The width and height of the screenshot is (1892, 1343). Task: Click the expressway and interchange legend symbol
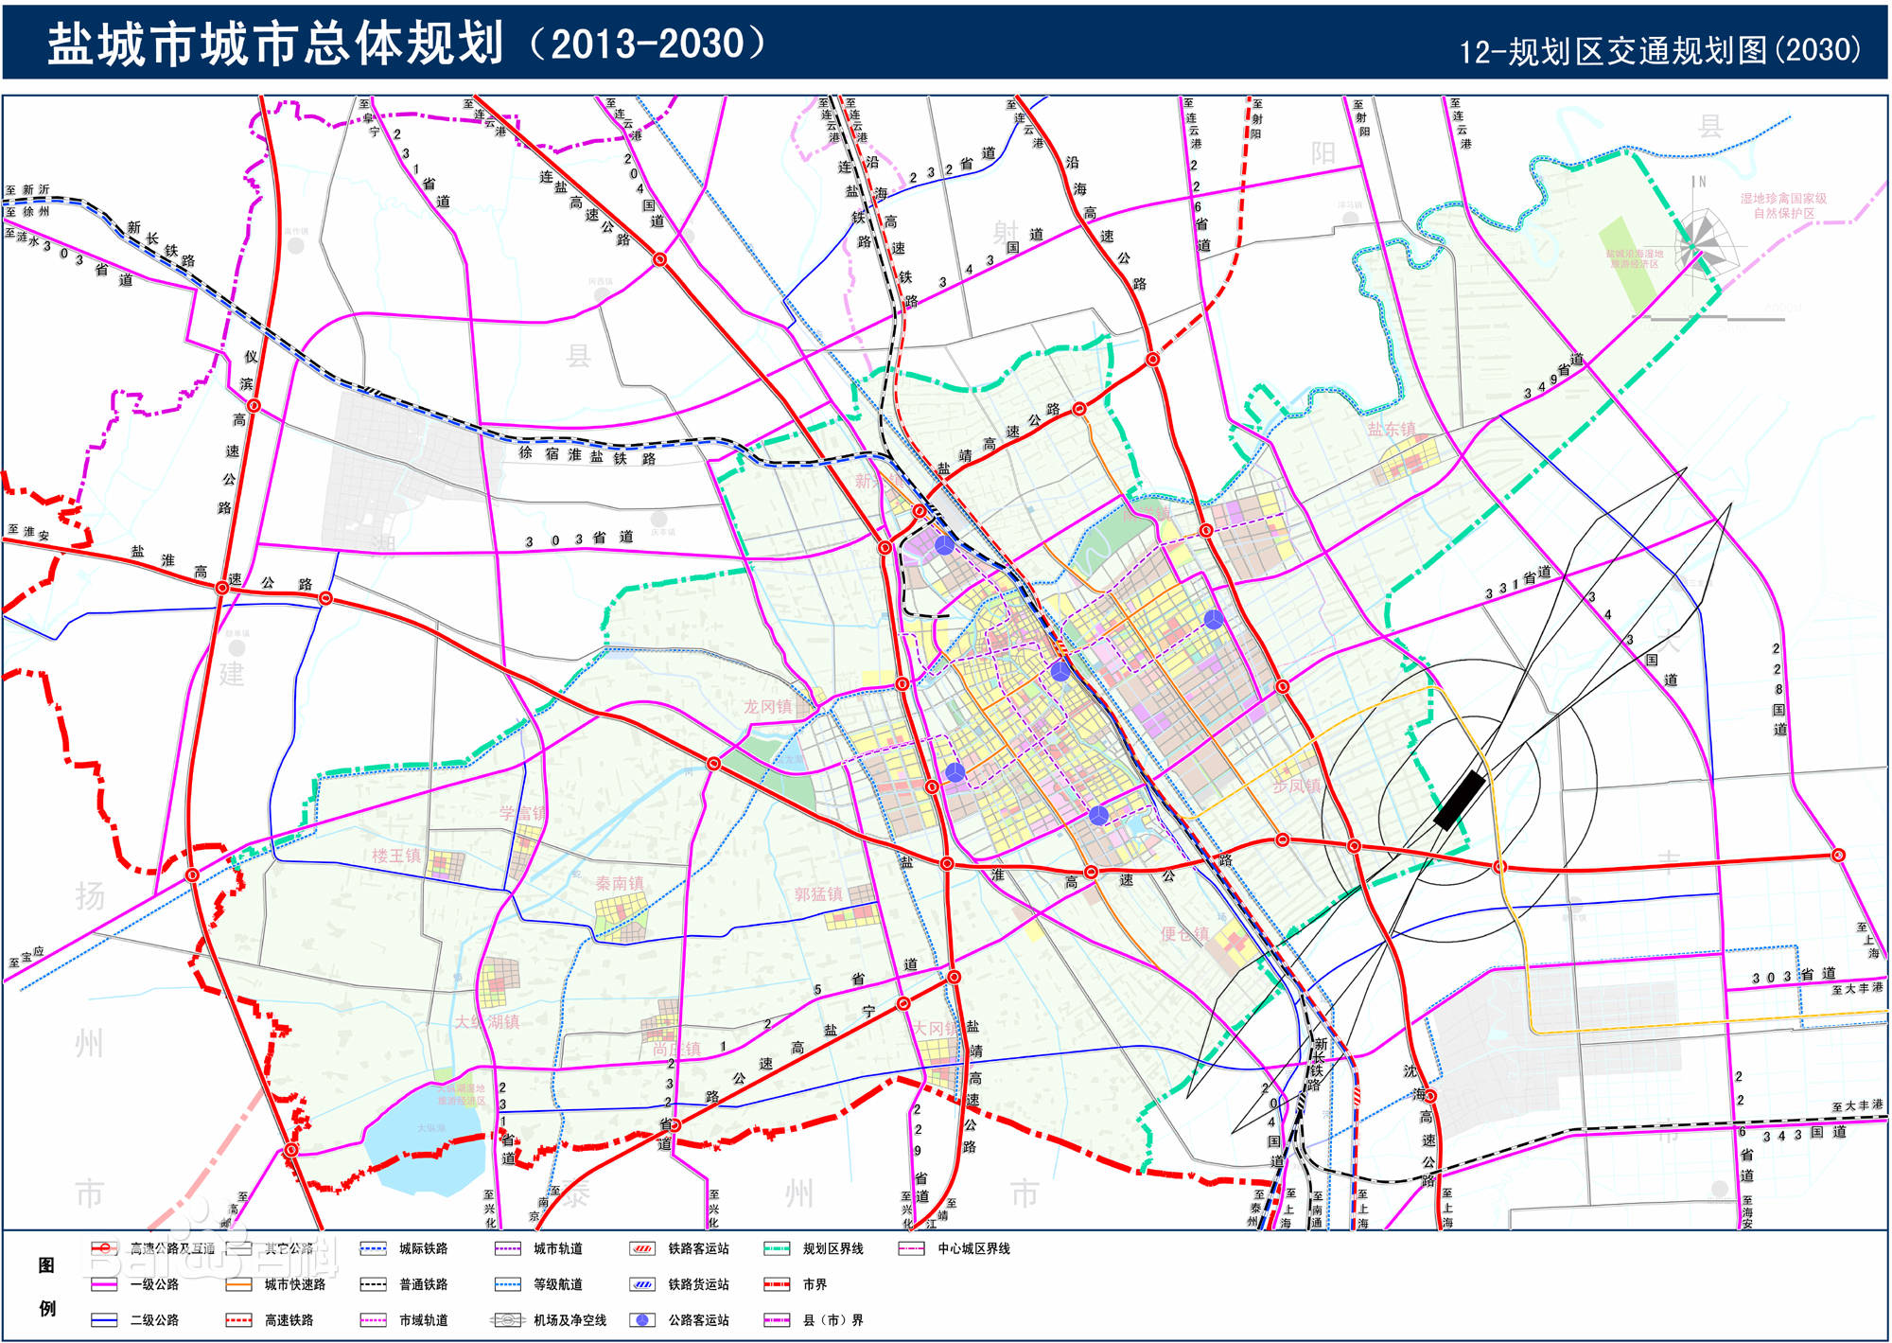coord(104,1248)
